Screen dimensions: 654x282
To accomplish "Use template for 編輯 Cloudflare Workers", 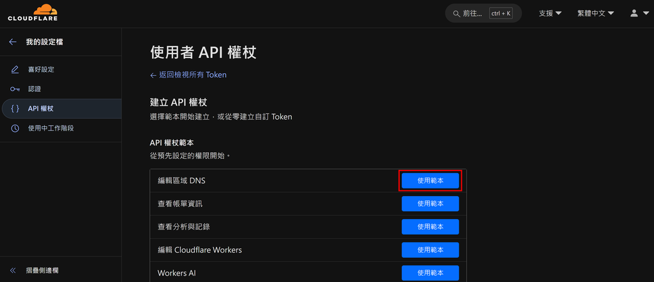I will 430,250.
